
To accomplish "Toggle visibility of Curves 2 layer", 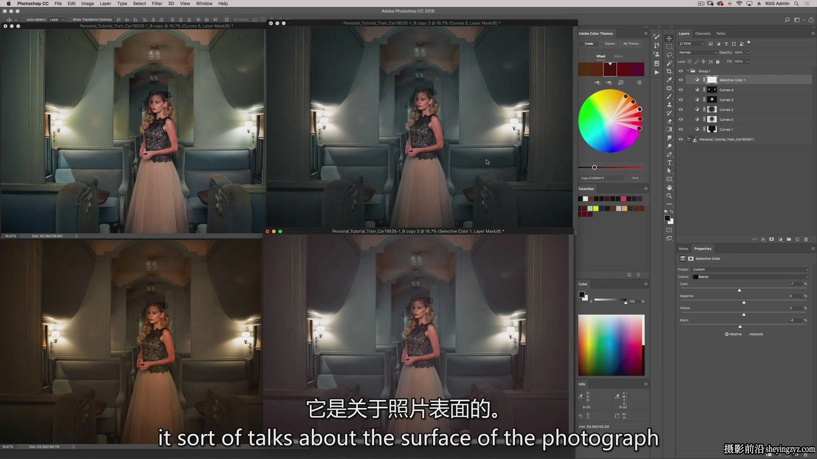I will pyautogui.click(x=681, y=110).
